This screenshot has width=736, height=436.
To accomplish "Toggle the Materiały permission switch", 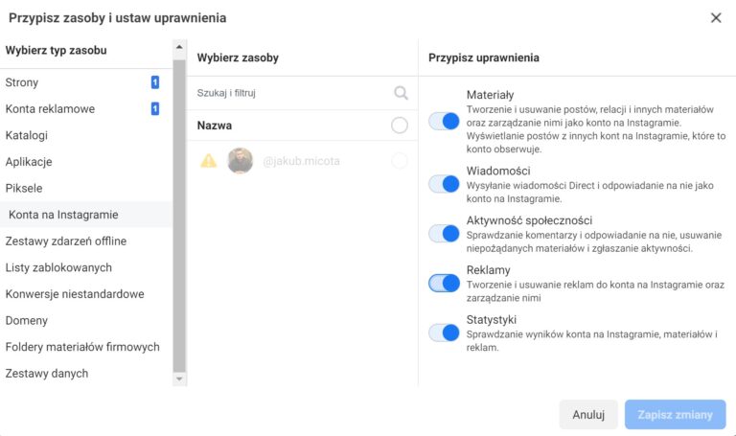I will (x=444, y=121).
